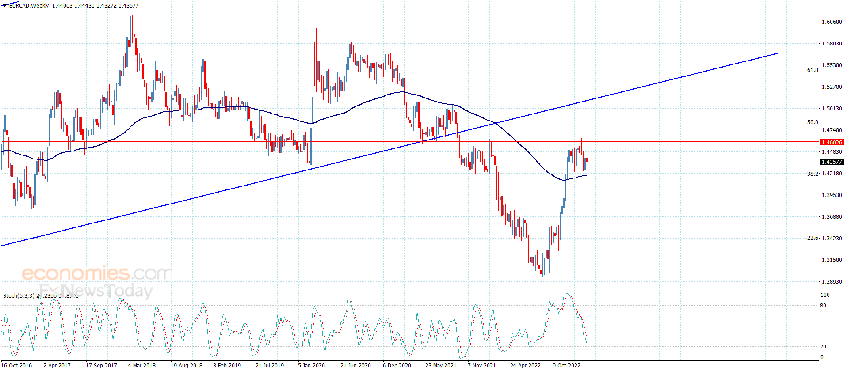The width and height of the screenshot is (847, 371).
Task: Click the 20 level on stochastic scale
Action: pyautogui.click(x=823, y=347)
